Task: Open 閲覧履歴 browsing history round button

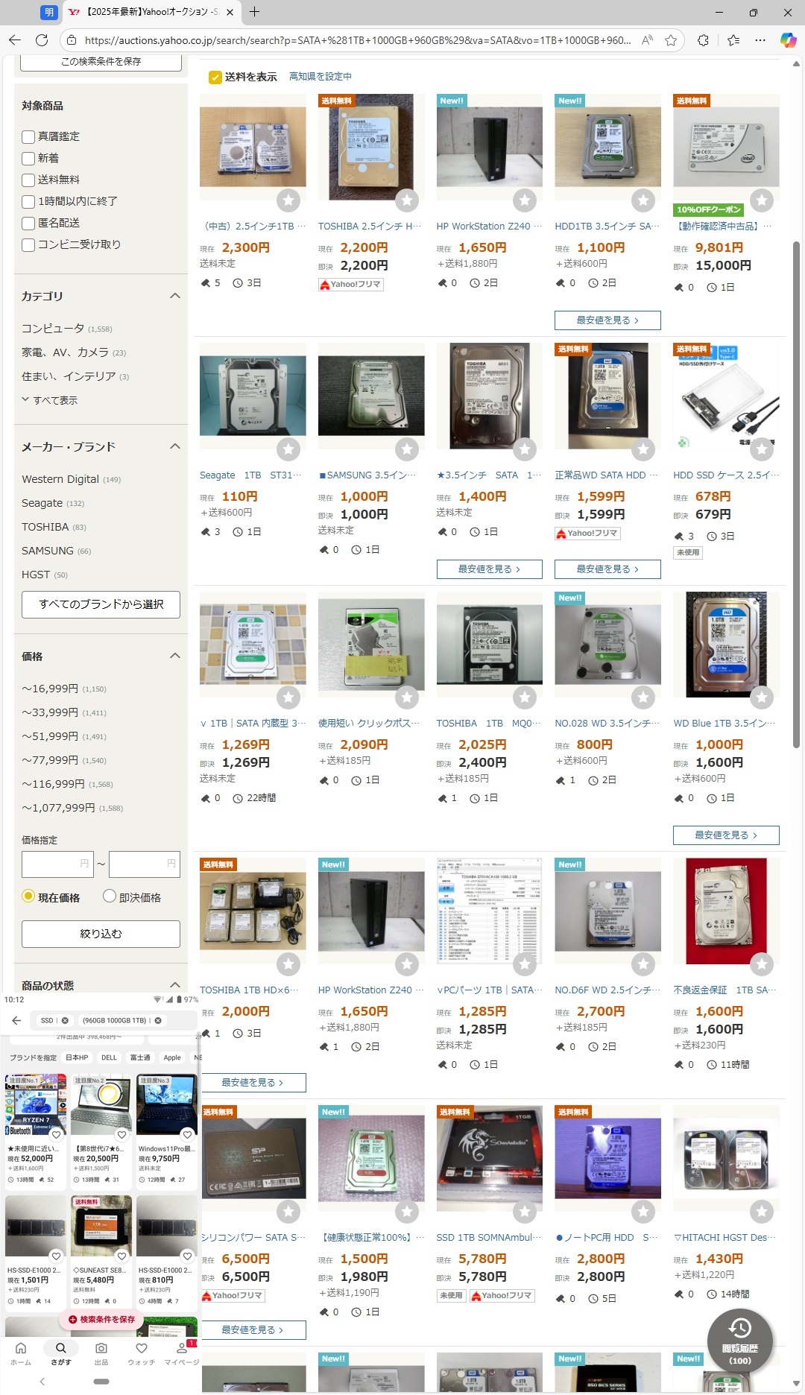Action: (739, 1341)
